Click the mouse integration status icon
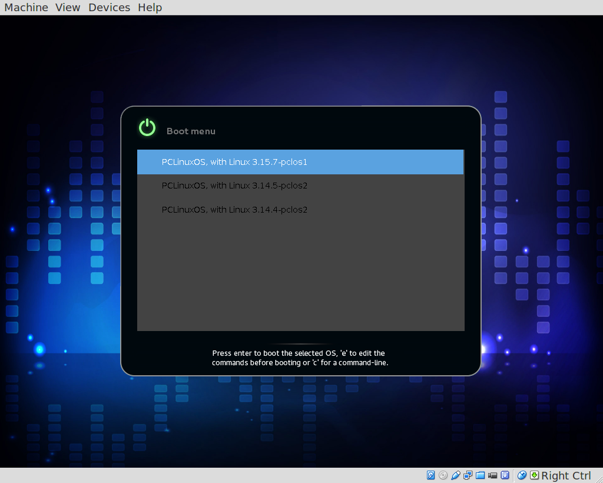 pyautogui.click(x=522, y=475)
